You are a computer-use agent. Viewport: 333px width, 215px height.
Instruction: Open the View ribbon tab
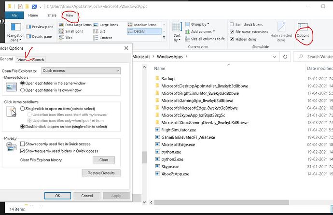click(69, 15)
